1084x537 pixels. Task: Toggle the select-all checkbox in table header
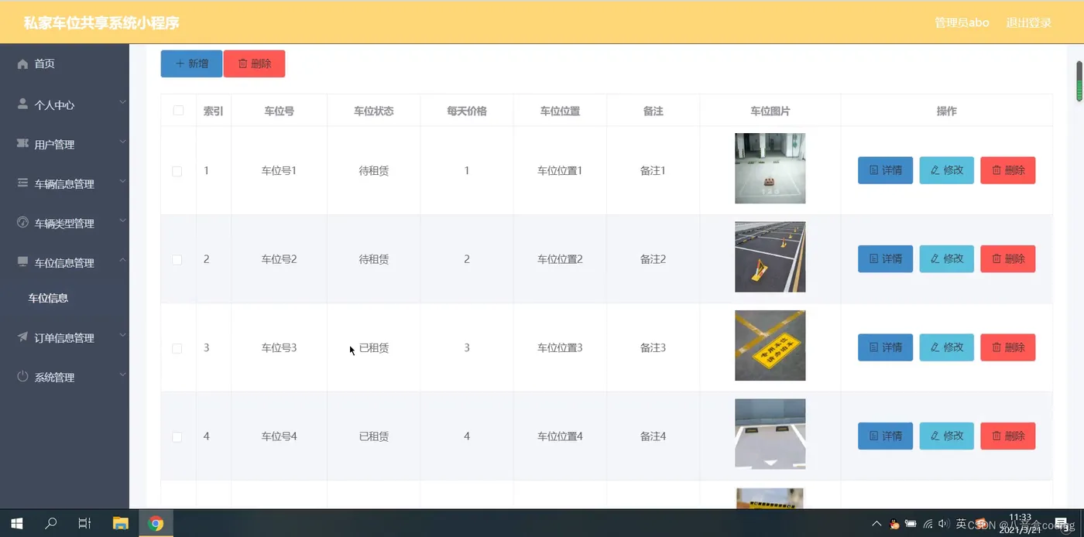178,111
